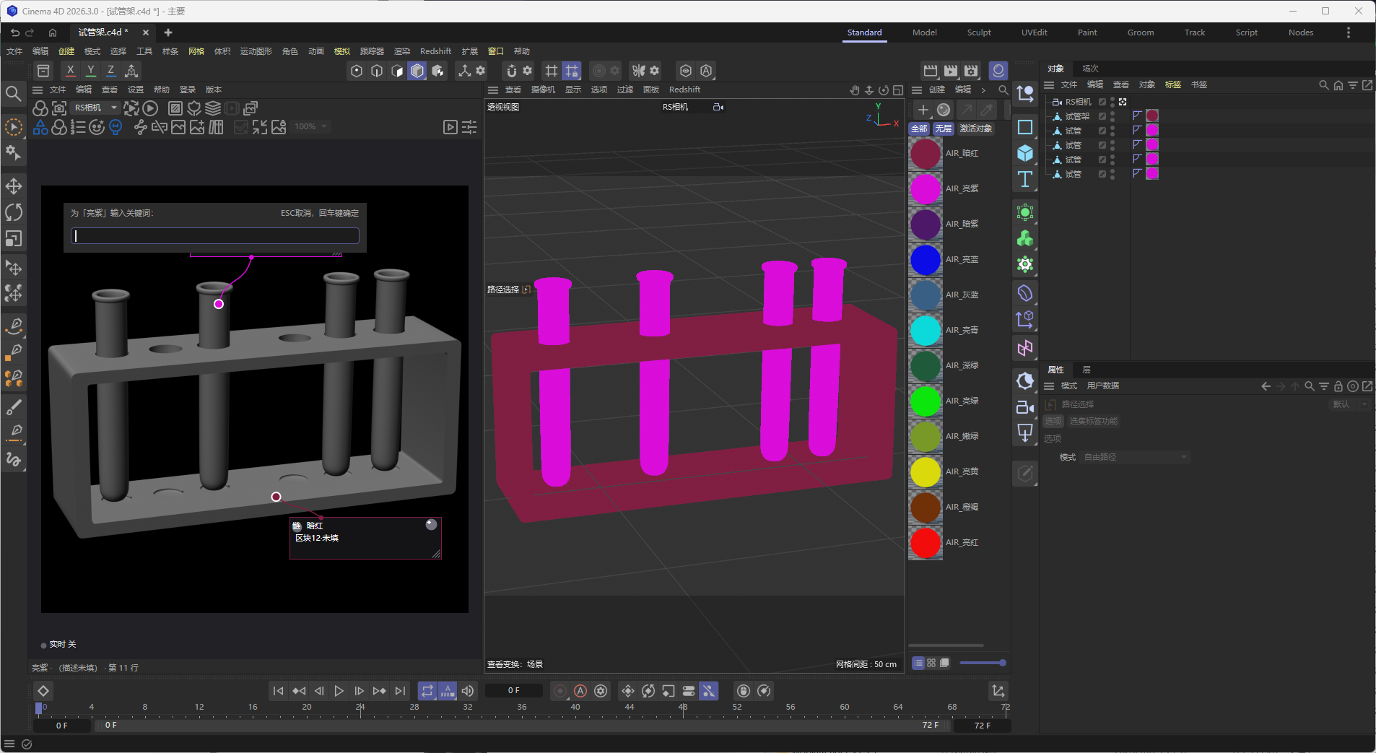The height and width of the screenshot is (753, 1376).
Task: Click the search magnifier icon at top left
Action: click(13, 94)
